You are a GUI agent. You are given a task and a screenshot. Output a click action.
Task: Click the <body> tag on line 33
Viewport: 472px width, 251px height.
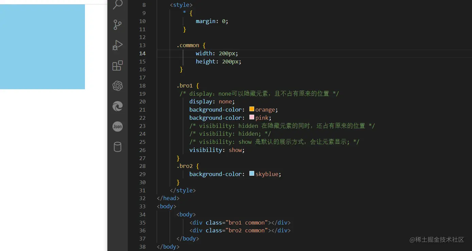click(x=167, y=207)
